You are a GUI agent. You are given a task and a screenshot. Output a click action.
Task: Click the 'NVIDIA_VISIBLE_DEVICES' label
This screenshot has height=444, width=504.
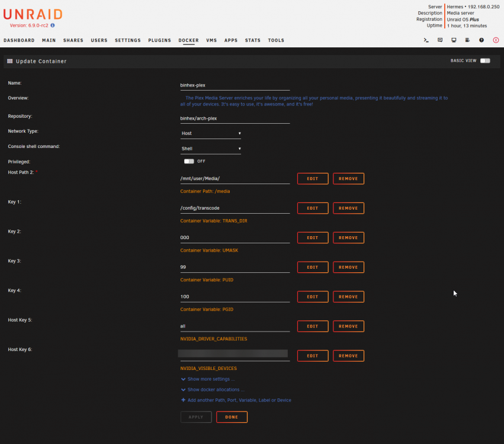point(208,368)
